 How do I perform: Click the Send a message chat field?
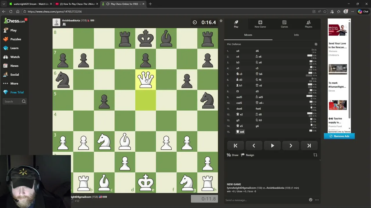click(266, 200)
